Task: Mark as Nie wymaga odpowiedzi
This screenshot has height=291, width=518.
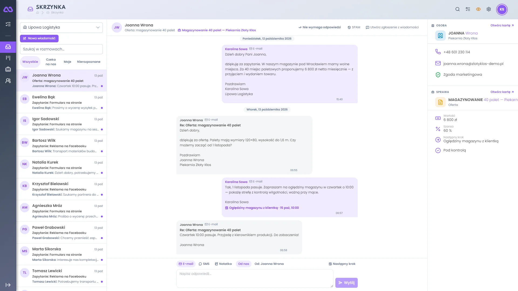Action: pyautogui.click(x=320, y=27)
